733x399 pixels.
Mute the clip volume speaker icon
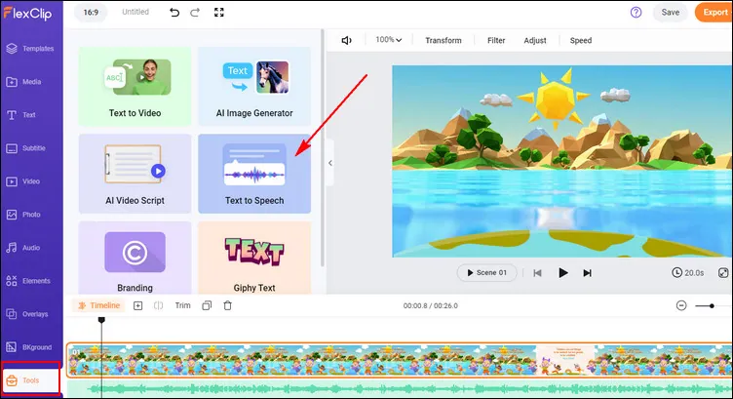point(346,41)
